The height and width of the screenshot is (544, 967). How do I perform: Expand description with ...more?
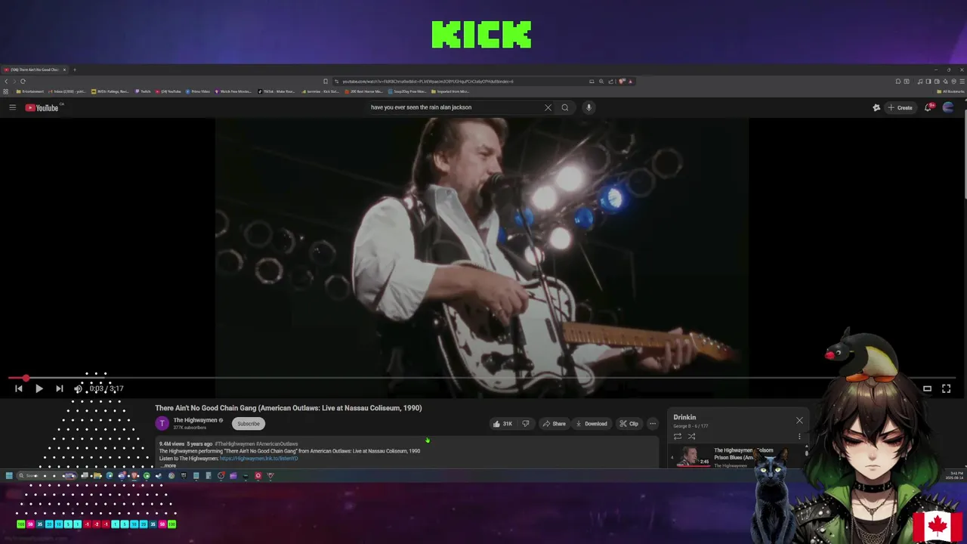click(x=169, y=465)
